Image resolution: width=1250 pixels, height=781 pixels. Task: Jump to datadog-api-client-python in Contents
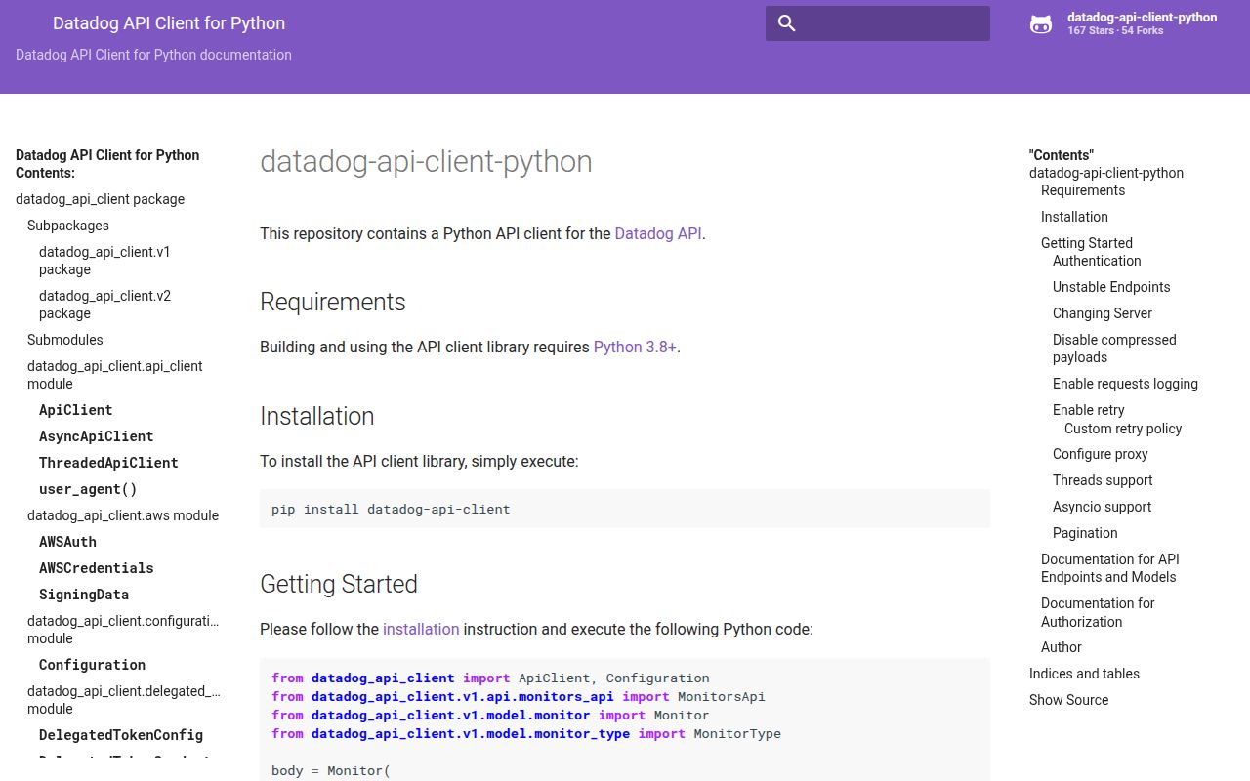(1106, 173)
